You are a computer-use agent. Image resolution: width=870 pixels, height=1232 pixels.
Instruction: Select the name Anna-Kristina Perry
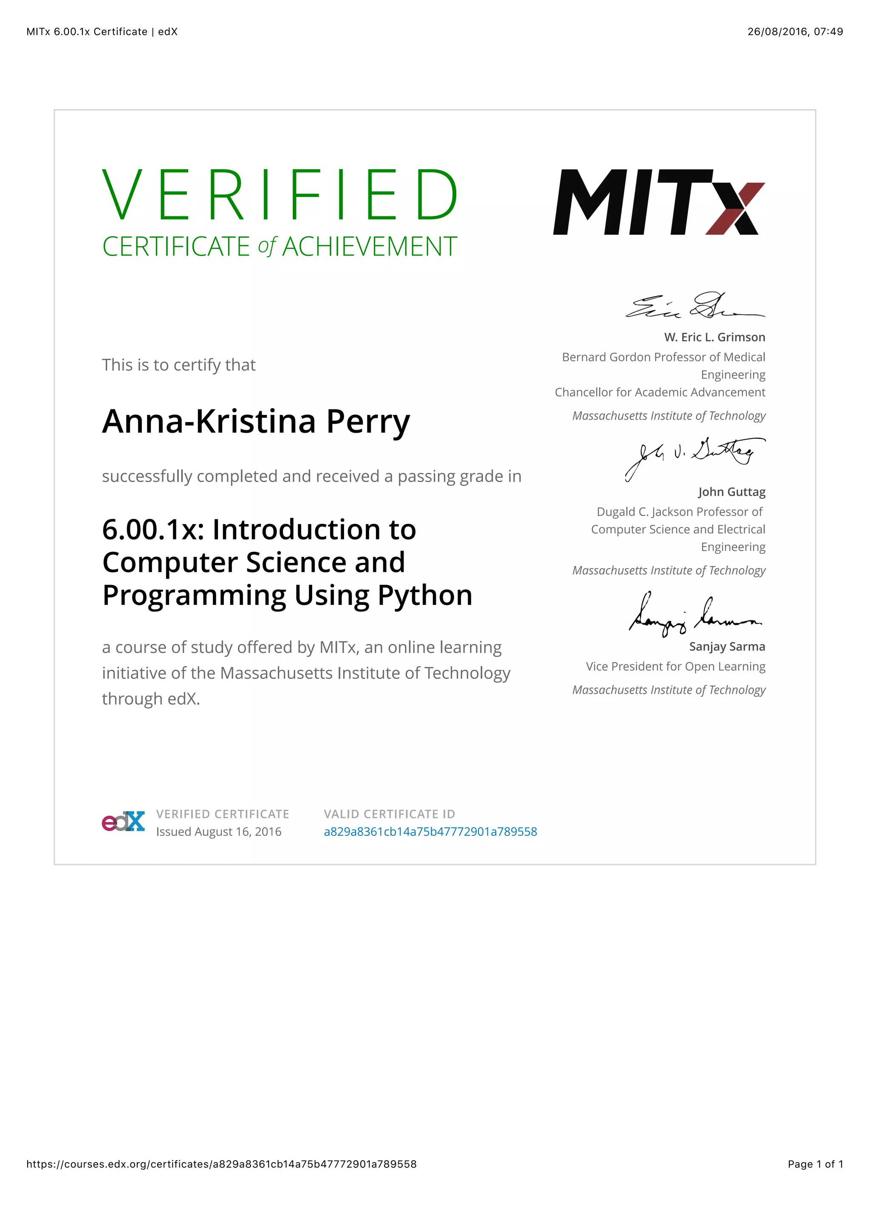256,422
